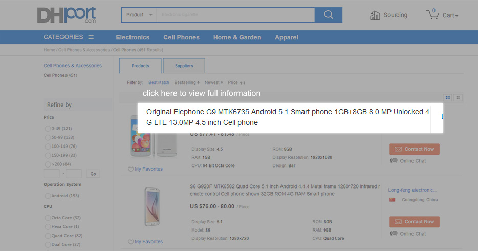Screen dimensions: 478x251
Task: Click heart icon under S6 G920F product
Action: click(131, 242)
